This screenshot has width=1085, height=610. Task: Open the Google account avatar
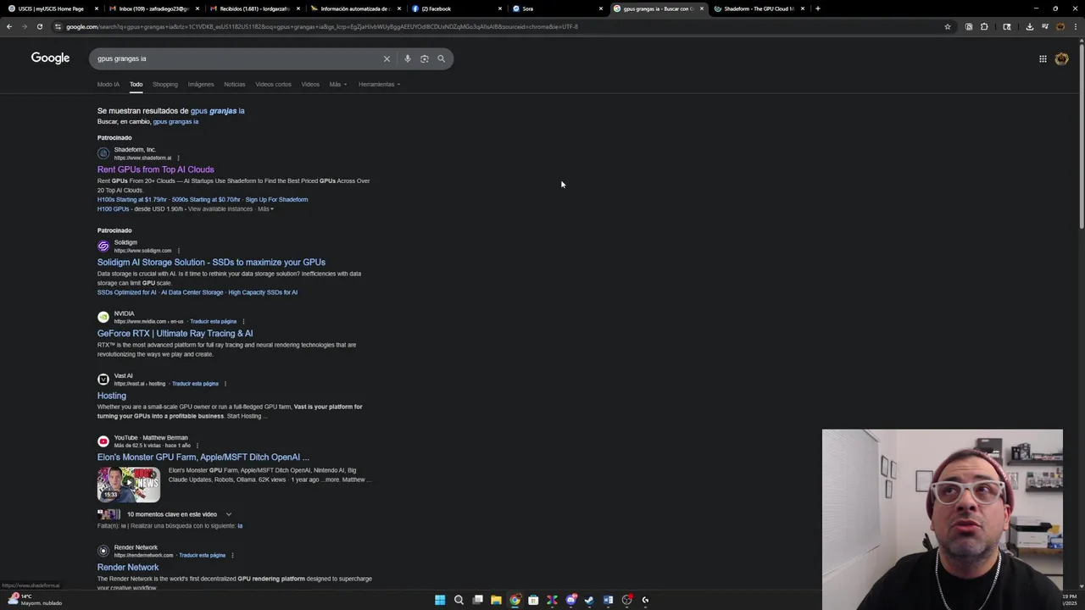(1061, 58)
